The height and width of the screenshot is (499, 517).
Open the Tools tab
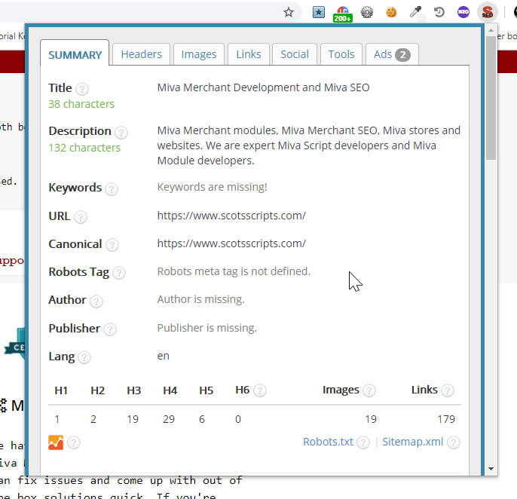click(x=341, y=54)
